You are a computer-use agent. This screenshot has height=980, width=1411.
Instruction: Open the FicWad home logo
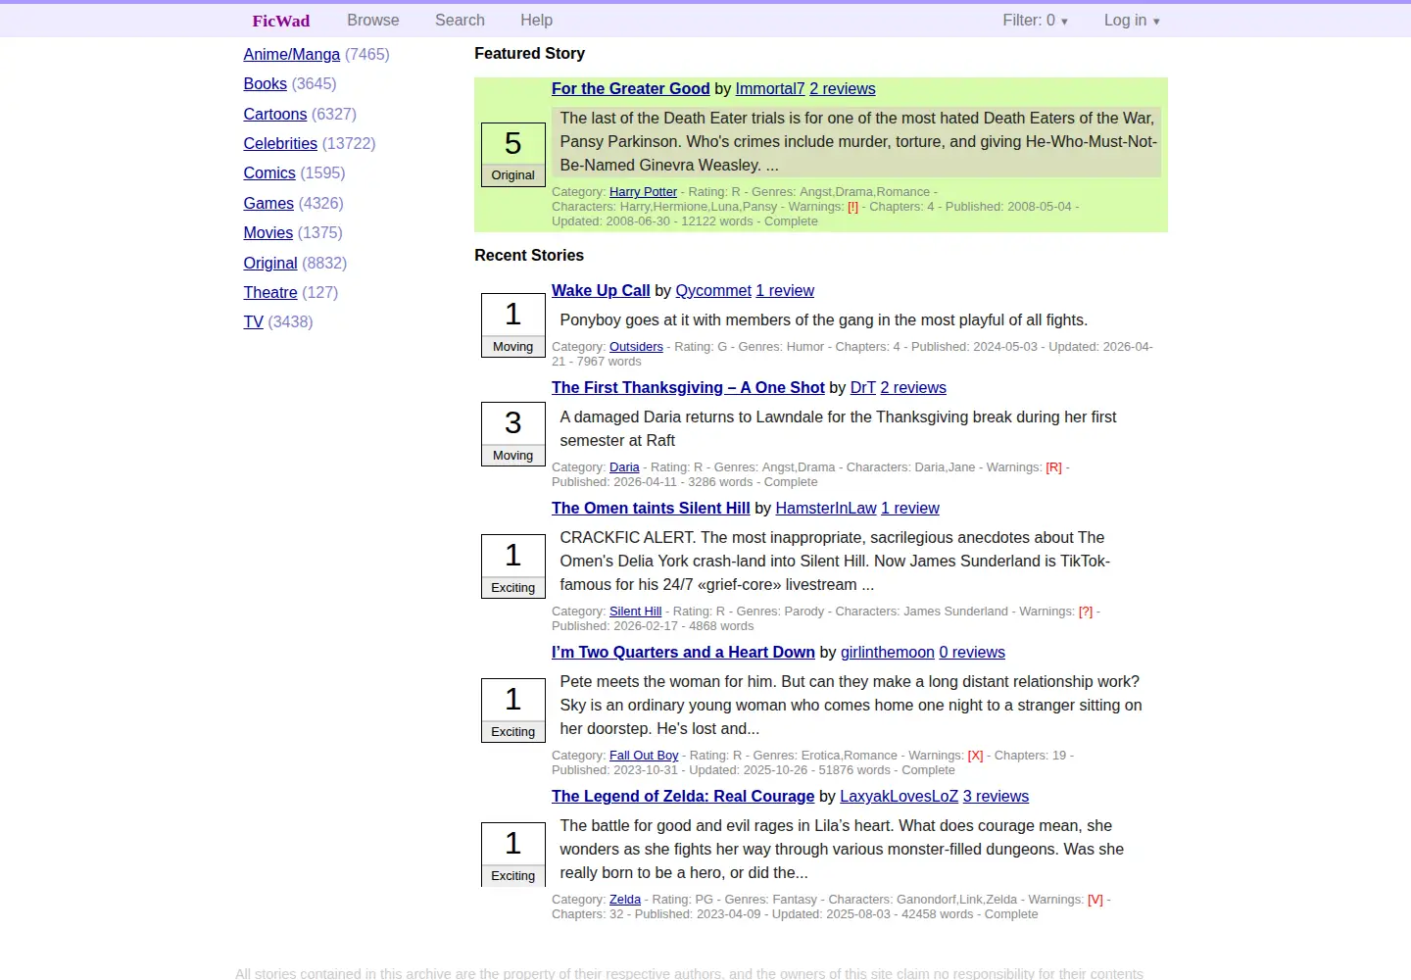(280, 21)
